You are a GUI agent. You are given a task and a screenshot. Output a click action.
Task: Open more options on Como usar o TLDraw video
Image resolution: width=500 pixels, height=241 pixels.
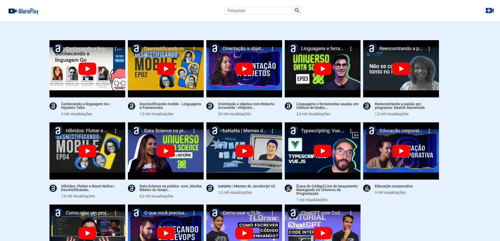click(x=272, y=213)
